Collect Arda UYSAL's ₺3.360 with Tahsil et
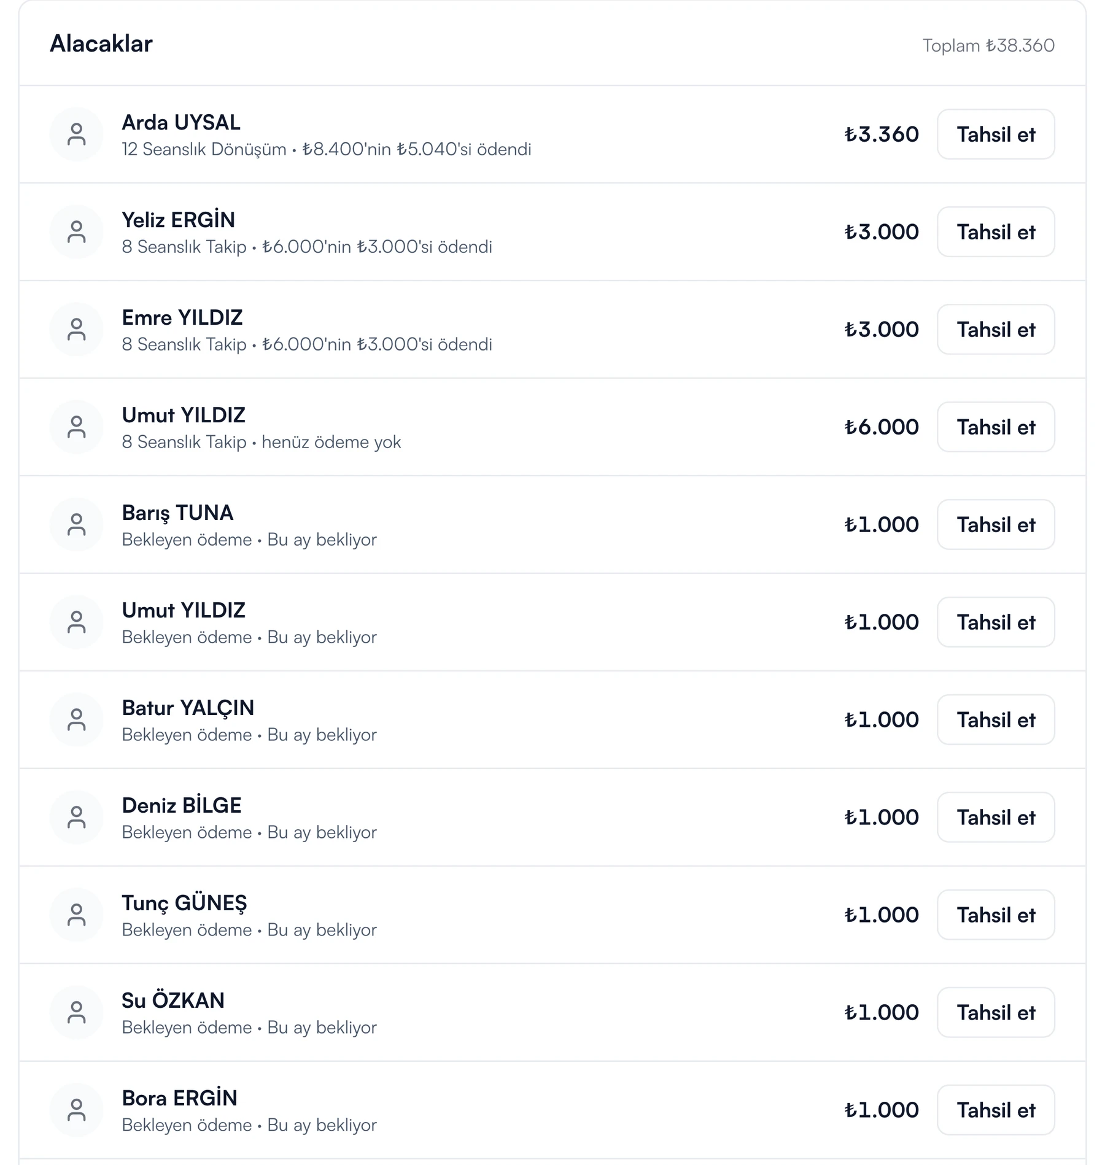 point(996,134)
